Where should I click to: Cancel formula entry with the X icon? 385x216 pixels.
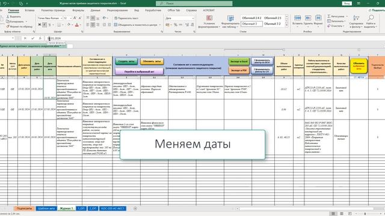[25, 38]
